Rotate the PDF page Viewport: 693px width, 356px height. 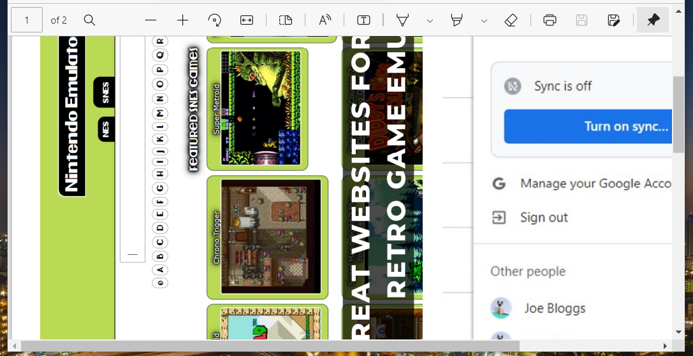[214, 20]
